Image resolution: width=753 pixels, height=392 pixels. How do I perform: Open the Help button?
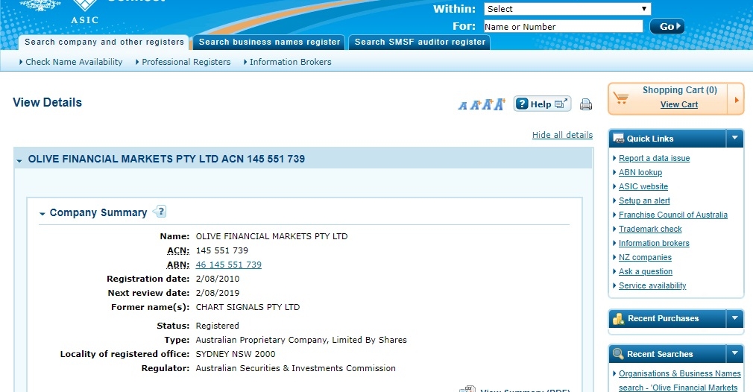tap(542, 104)
